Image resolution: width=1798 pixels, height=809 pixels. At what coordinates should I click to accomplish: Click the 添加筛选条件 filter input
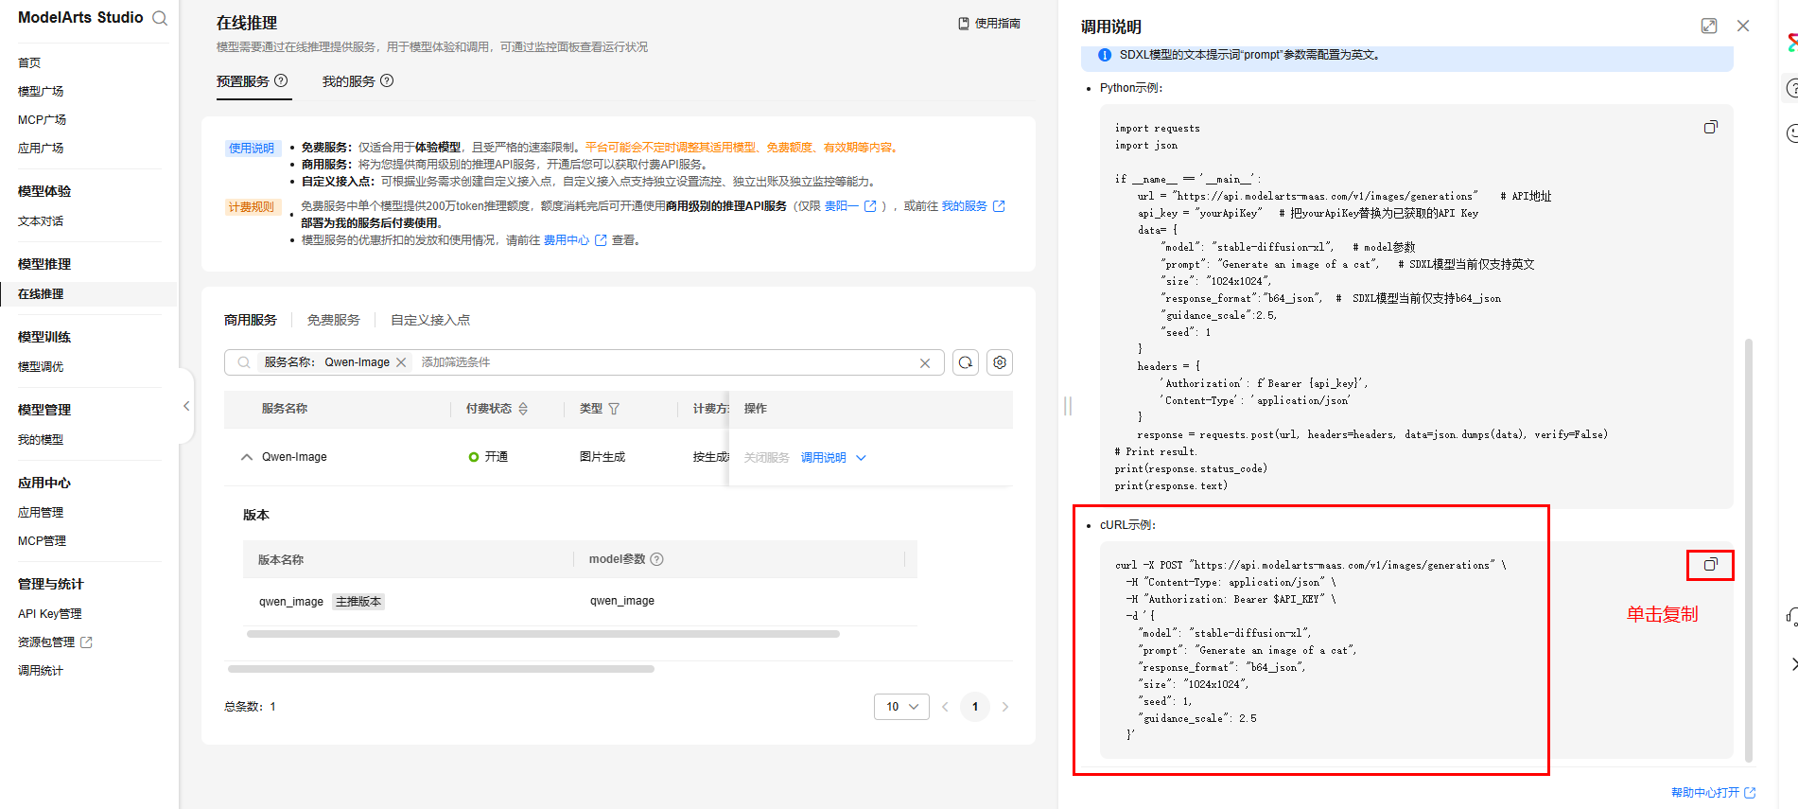(456, 362)
